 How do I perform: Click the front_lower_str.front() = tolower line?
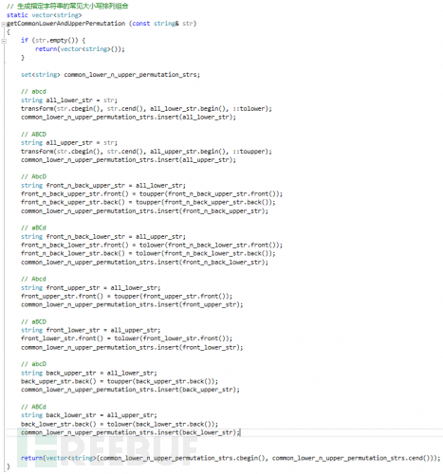(126, 338)
